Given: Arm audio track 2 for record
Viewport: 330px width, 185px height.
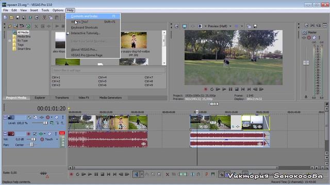Looking at the screenshot, I should [x=28, y=134].
